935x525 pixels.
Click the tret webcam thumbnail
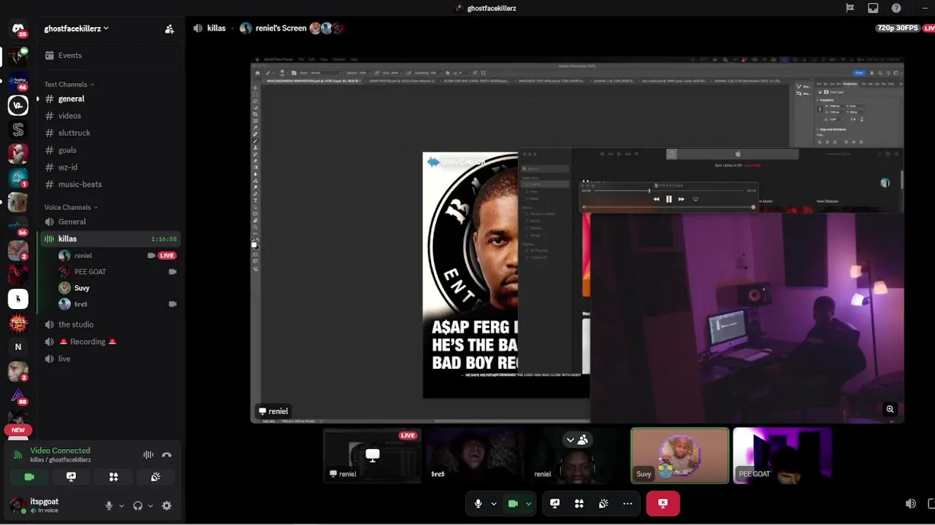tap(475, 456)
